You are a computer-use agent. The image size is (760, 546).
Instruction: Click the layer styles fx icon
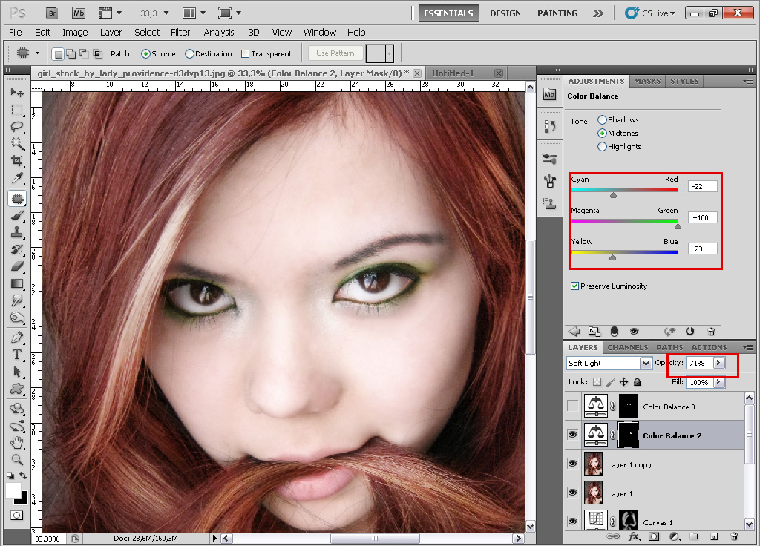click(635, 536)
